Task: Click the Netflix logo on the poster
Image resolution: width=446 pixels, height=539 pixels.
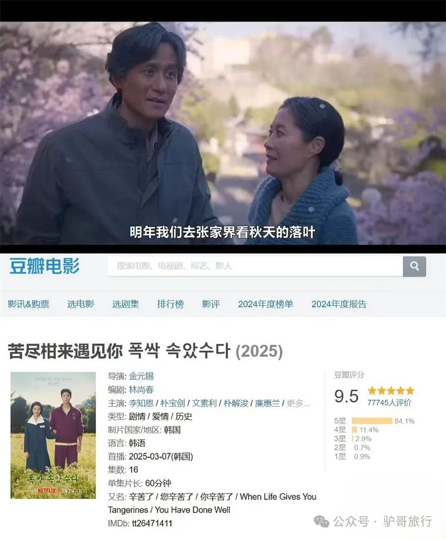Action: point(47,490)
